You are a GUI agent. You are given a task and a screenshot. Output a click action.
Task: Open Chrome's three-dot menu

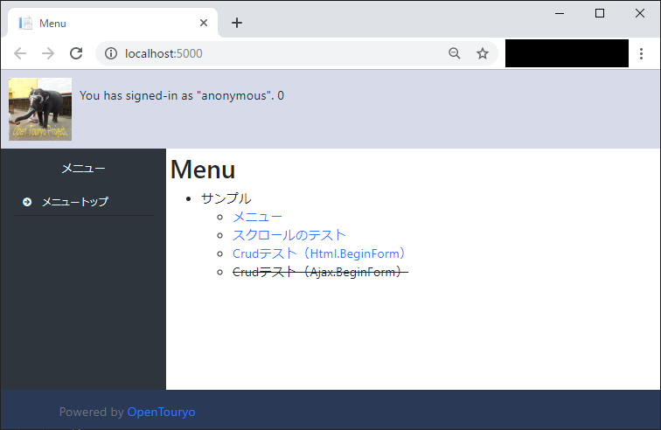coord(642,53)
